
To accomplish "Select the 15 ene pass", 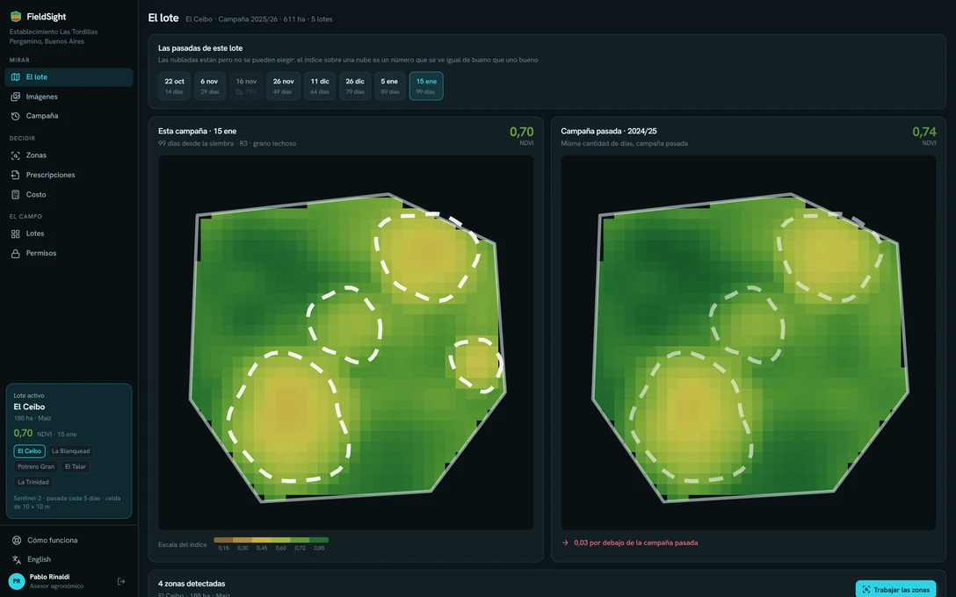I will point(426,86).
